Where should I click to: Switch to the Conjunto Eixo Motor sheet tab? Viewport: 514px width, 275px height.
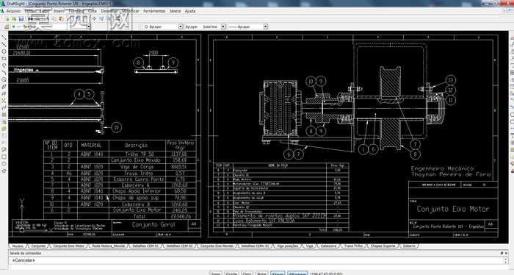pyautogui.click(x=68, y=246)
